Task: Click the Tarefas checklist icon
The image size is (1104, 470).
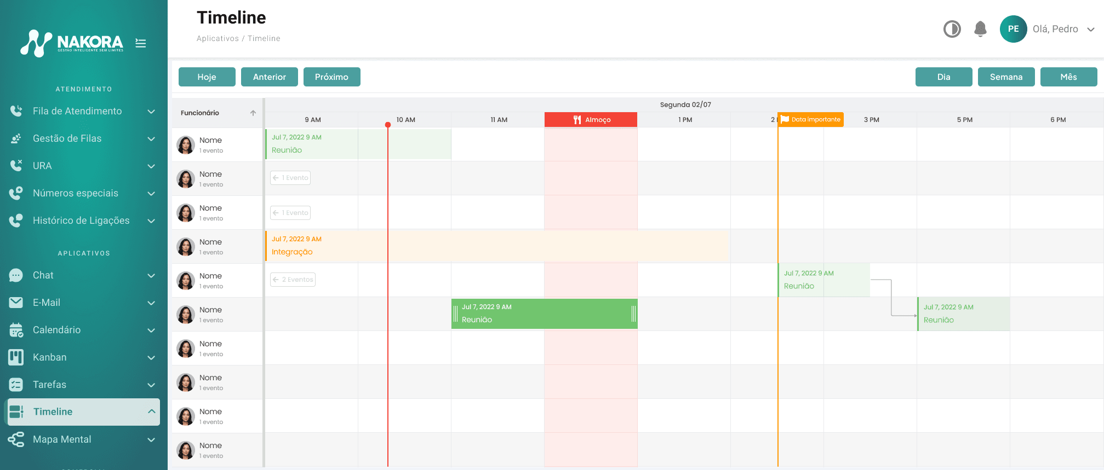Action: (x=16, y=385)
